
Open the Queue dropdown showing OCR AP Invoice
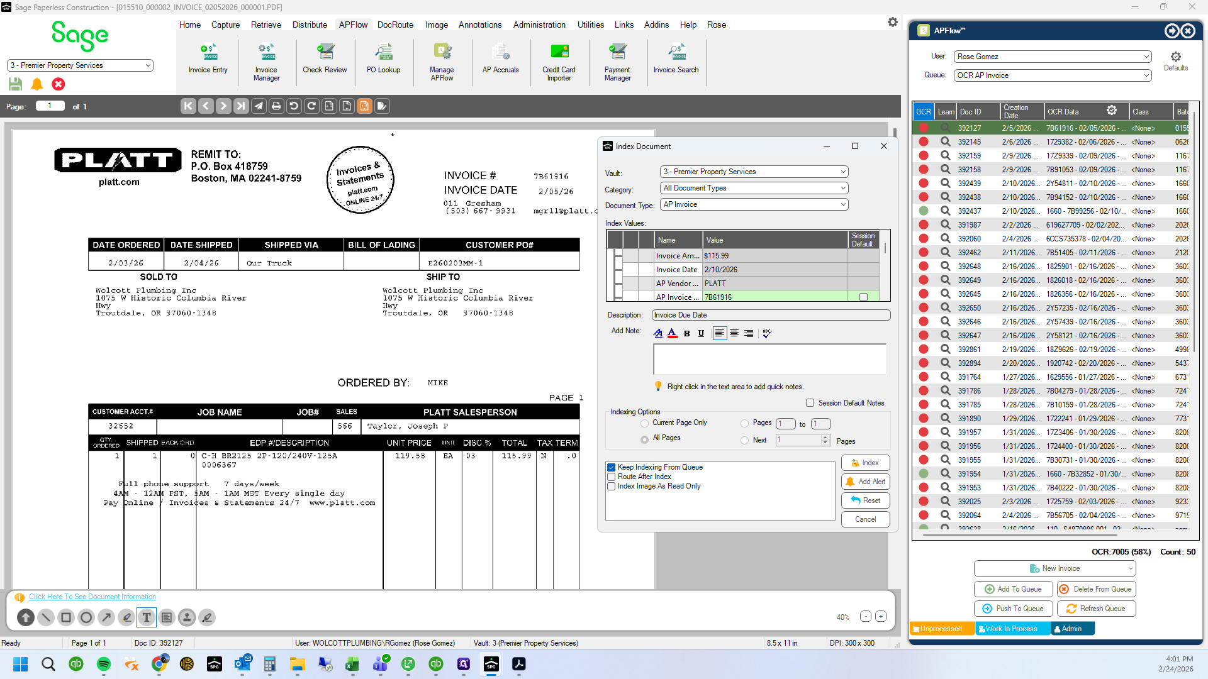[1053, 75]
